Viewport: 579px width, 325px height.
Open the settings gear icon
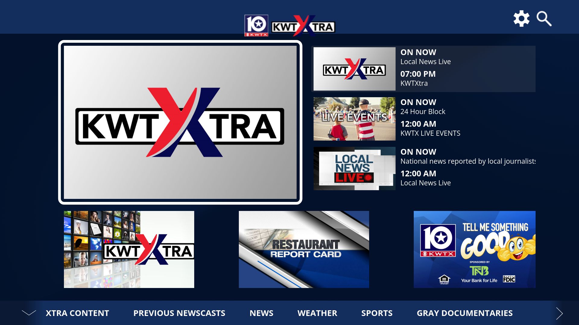[521, 19]
